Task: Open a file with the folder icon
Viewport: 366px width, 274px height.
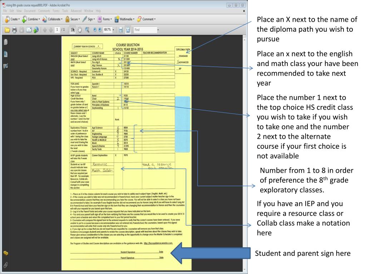Action: [x=7, y=30]
